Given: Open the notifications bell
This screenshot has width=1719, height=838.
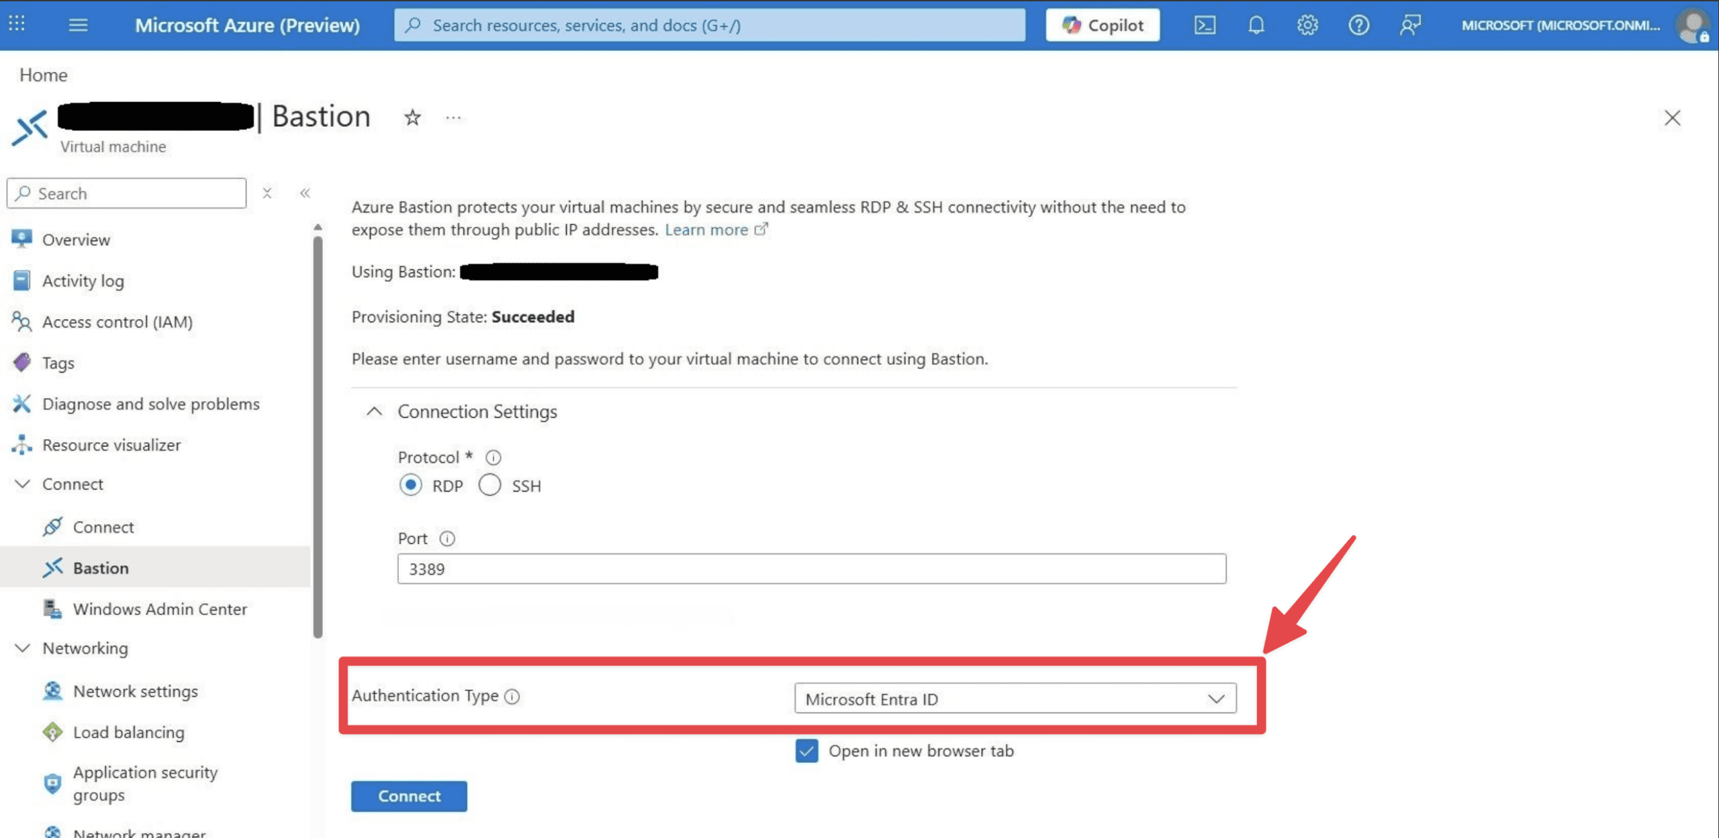Looking at the screenshot, I should point(1256,26).
